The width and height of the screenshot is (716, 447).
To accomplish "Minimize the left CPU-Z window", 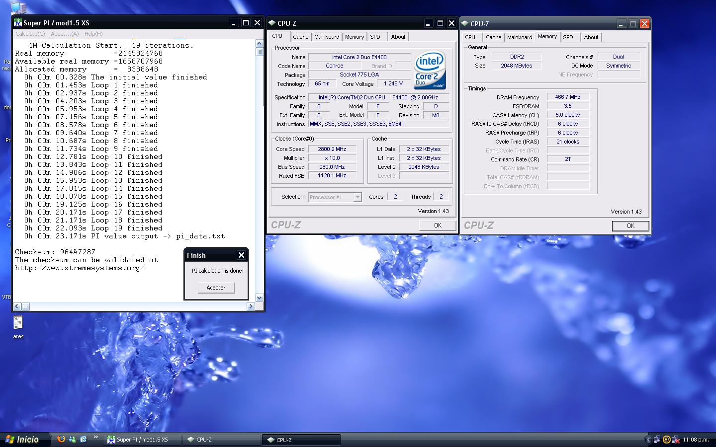I will (429, 23).
